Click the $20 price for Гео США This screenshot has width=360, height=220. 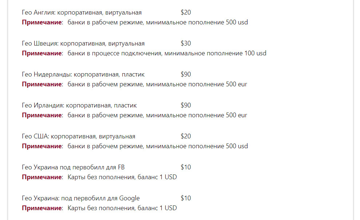point(186,137)
